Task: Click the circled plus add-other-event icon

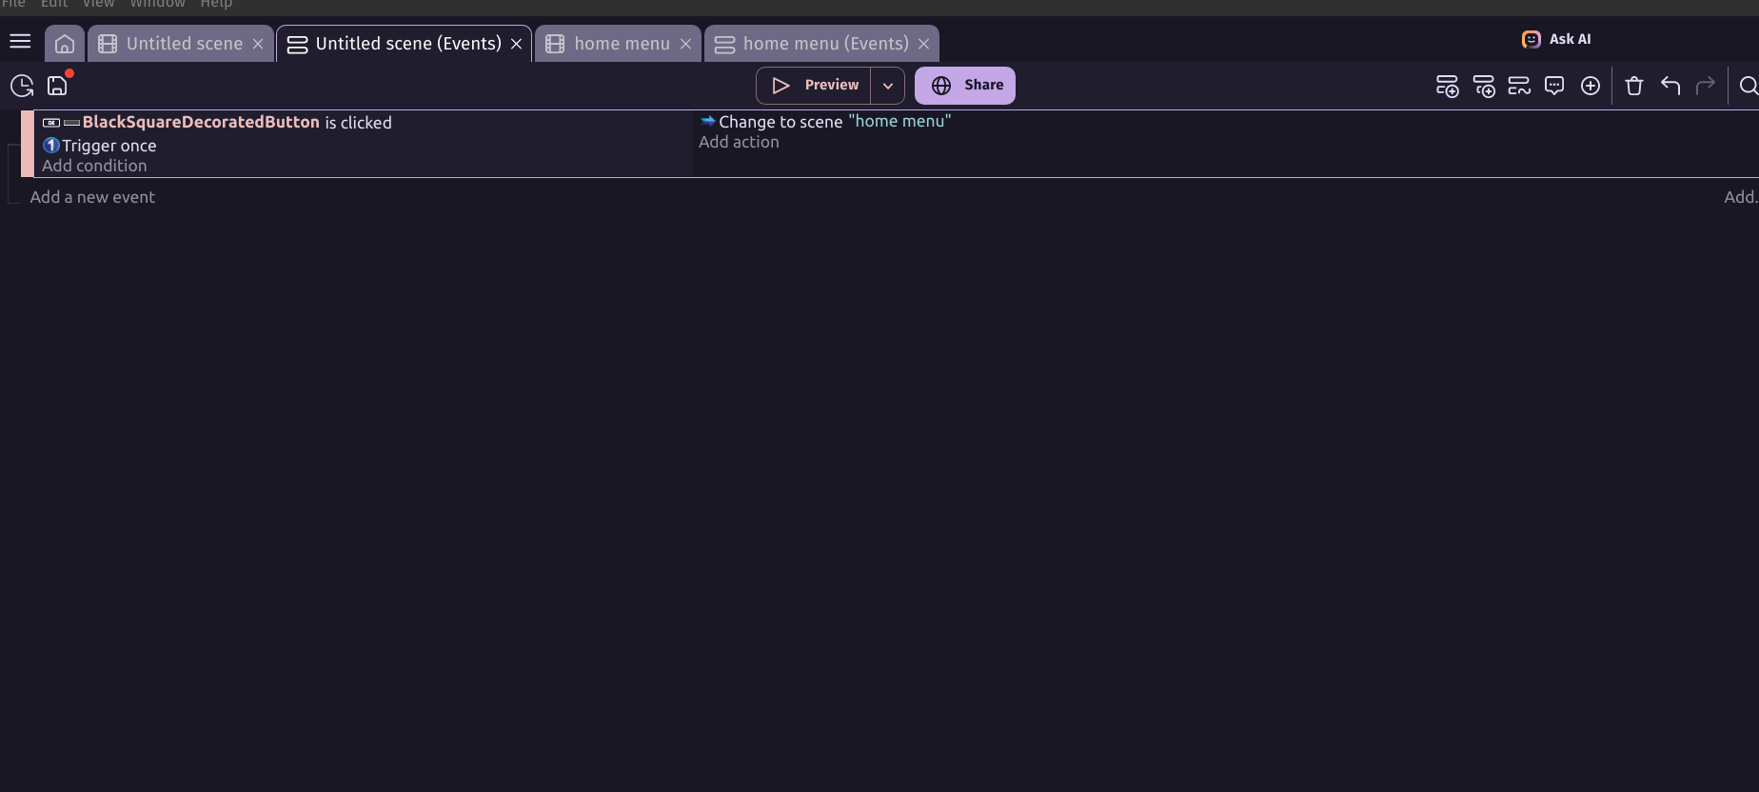Action: coord(1590,86)
